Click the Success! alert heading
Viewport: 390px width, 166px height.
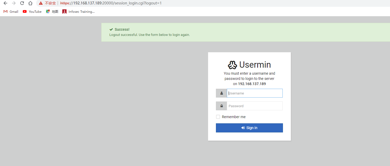coord(122,29)
